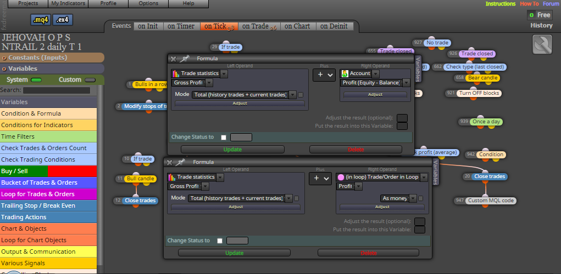Select Check type (last closed) block

pos(474,67)
